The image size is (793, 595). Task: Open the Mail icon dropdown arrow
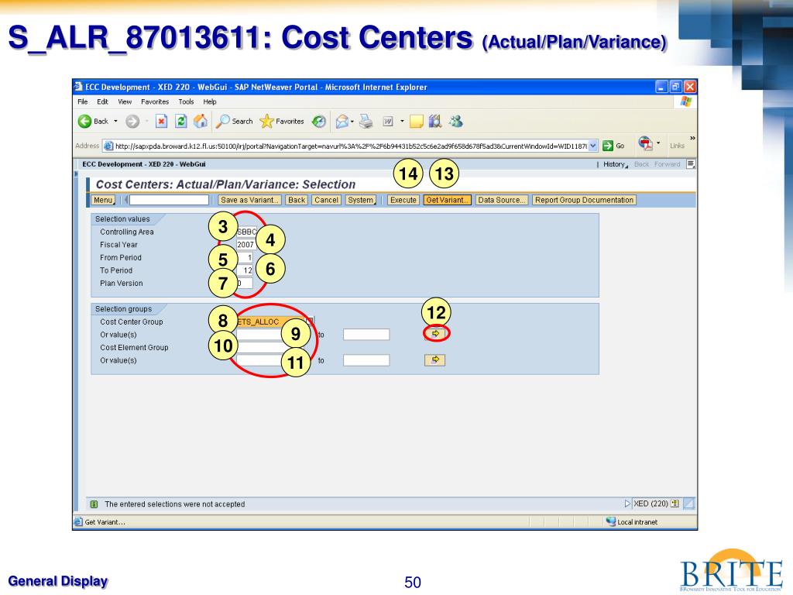point(352,122)
